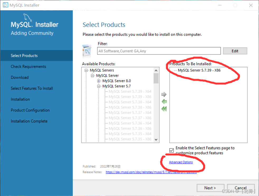Click the Next > button
Viewport: 259px width, 196px height.
tap(210, 188)
